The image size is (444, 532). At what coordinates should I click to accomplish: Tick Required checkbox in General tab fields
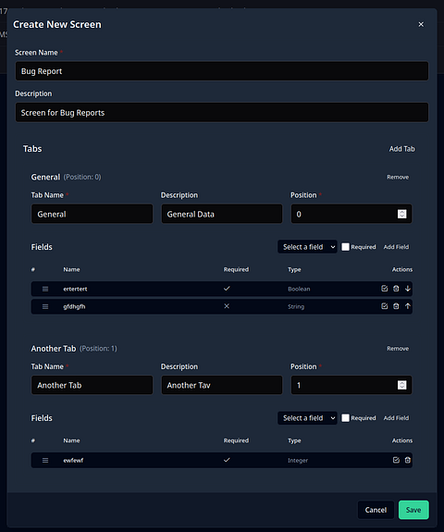coord(345,247)
